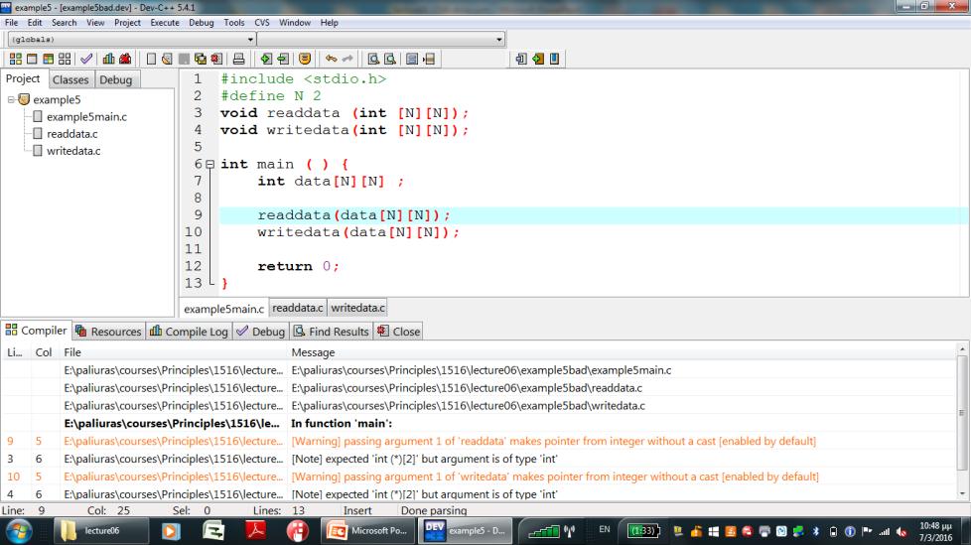Select example5main.c in project tree
Viewport: 971px width, 545px height.
[86, 116]
